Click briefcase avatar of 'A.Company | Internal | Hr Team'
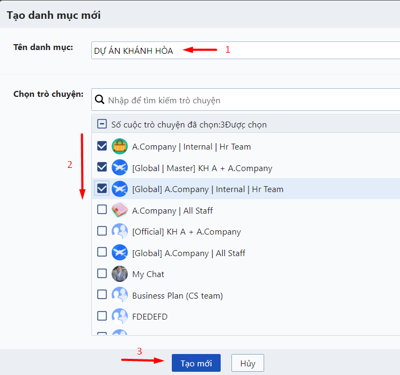The width and height of the screenshot is (400, 375). tap(120, 146)
